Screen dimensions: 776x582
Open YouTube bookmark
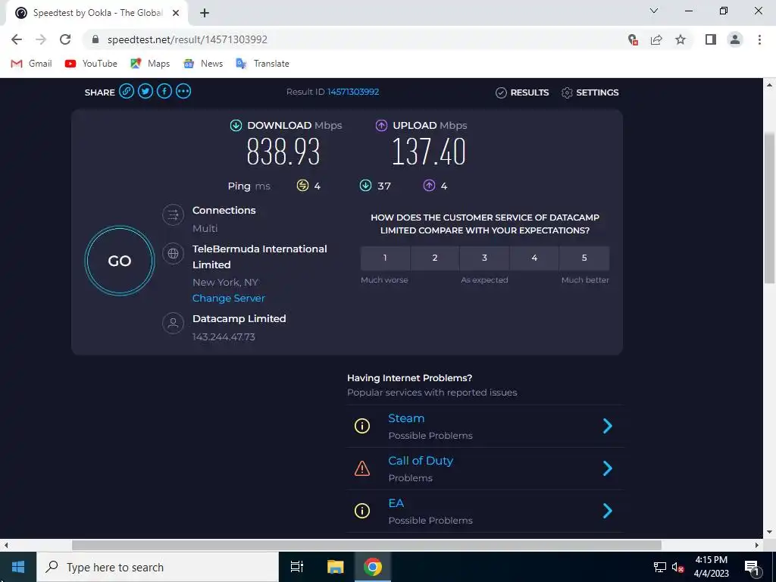[91, 64]
